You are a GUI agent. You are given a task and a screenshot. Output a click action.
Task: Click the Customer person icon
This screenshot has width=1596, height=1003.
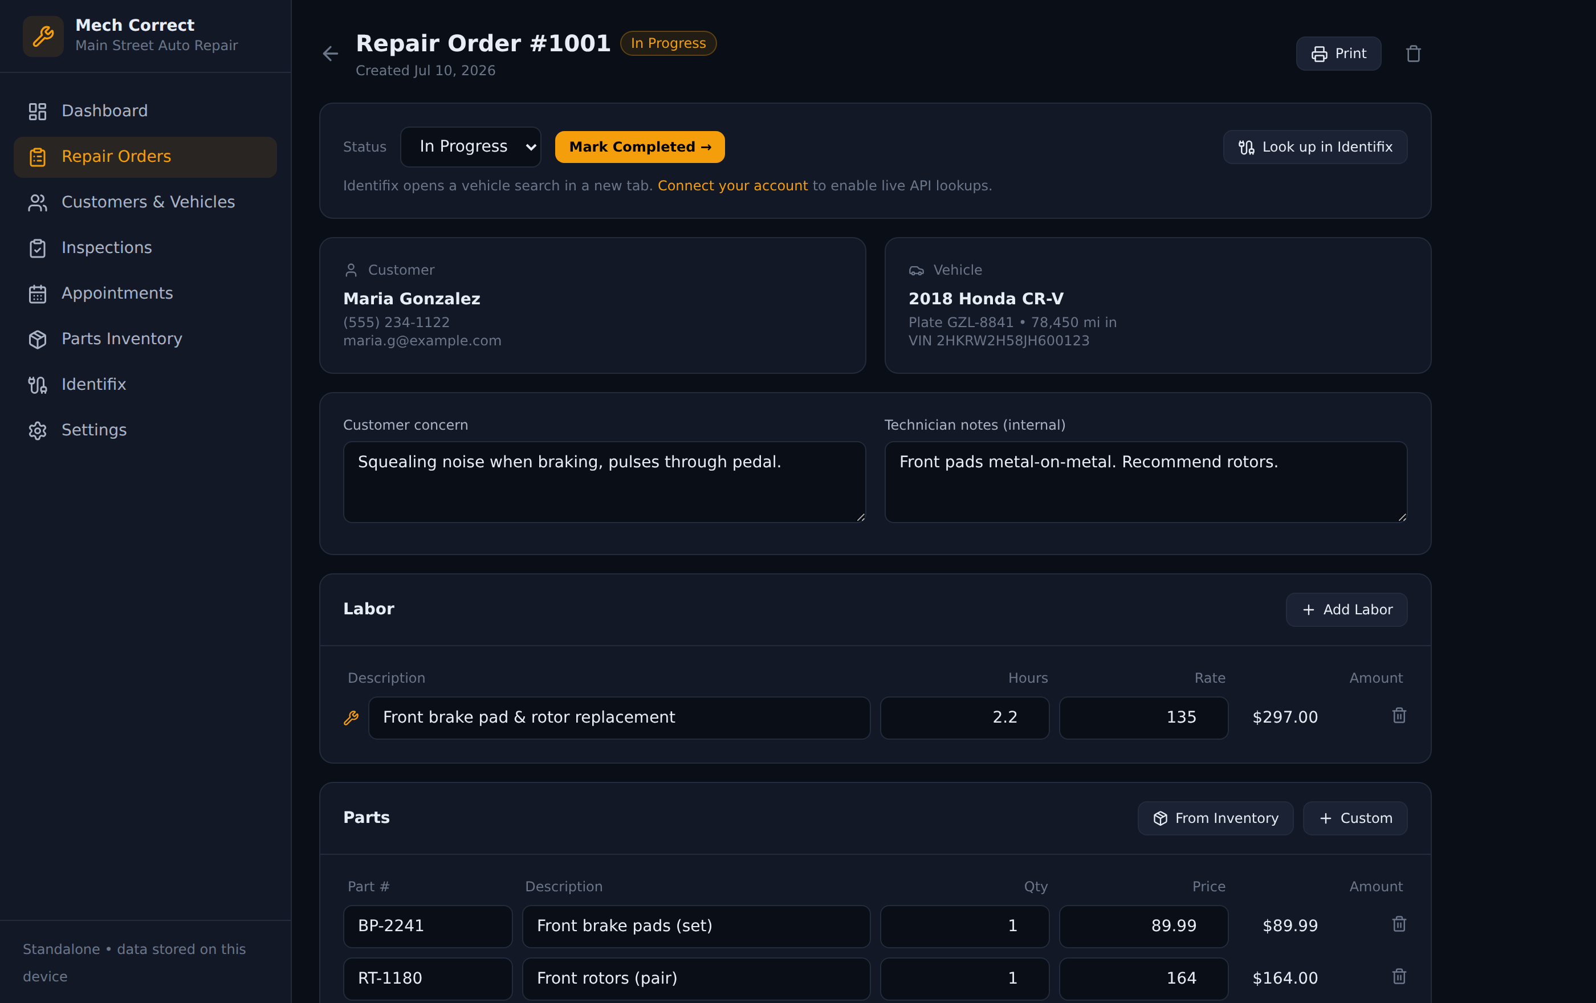(351, 270)
